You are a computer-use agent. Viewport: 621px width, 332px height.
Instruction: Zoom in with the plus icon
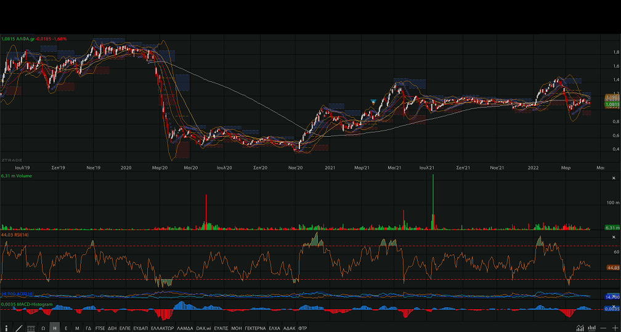click(615, 328)
